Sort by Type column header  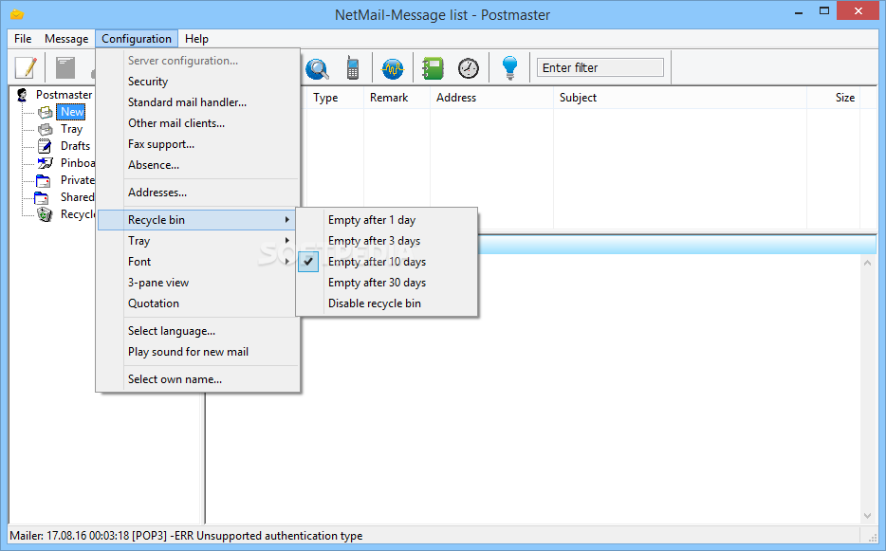click(x=333, y=98)
